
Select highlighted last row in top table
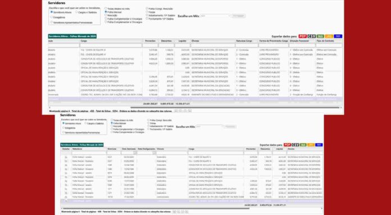click(195, 99)
